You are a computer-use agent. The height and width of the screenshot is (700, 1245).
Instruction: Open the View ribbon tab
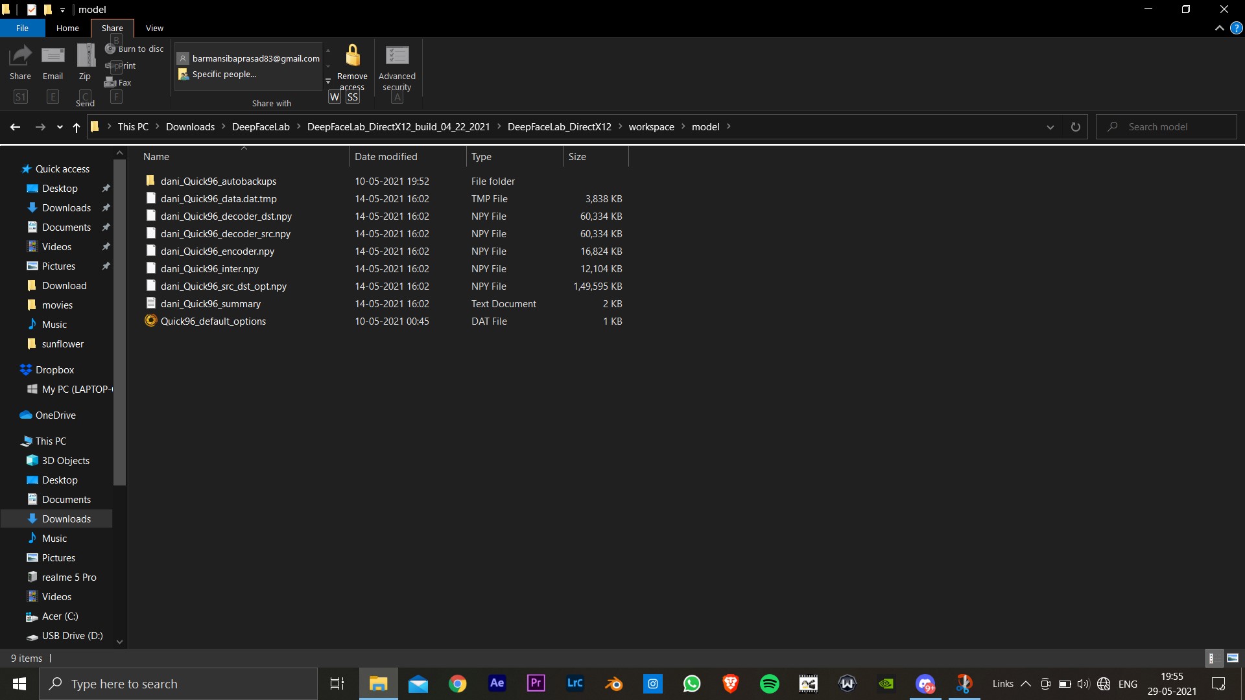(154, 28)
